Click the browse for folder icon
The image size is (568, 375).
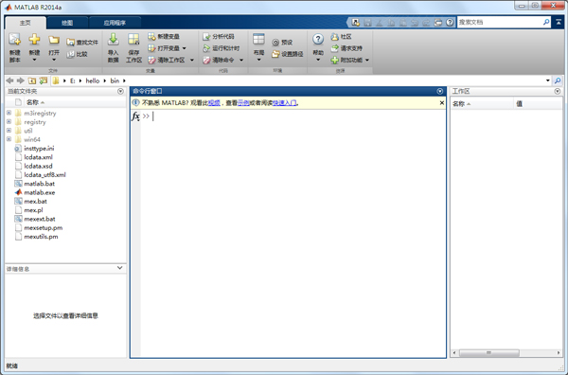pyautogui.click(x=44, y=80)
